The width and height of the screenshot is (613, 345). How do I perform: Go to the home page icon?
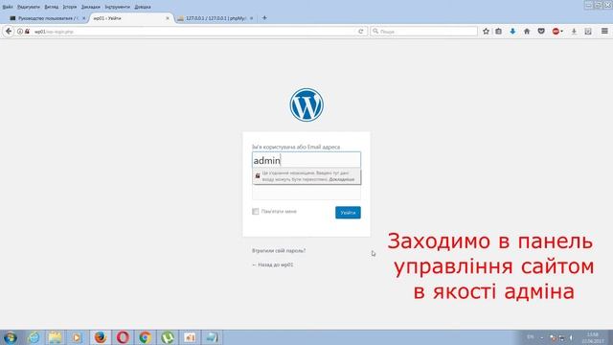coord(527,32)
